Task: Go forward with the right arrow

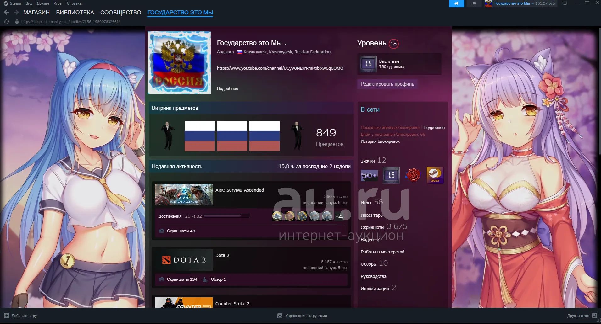Action: point(16,12)
